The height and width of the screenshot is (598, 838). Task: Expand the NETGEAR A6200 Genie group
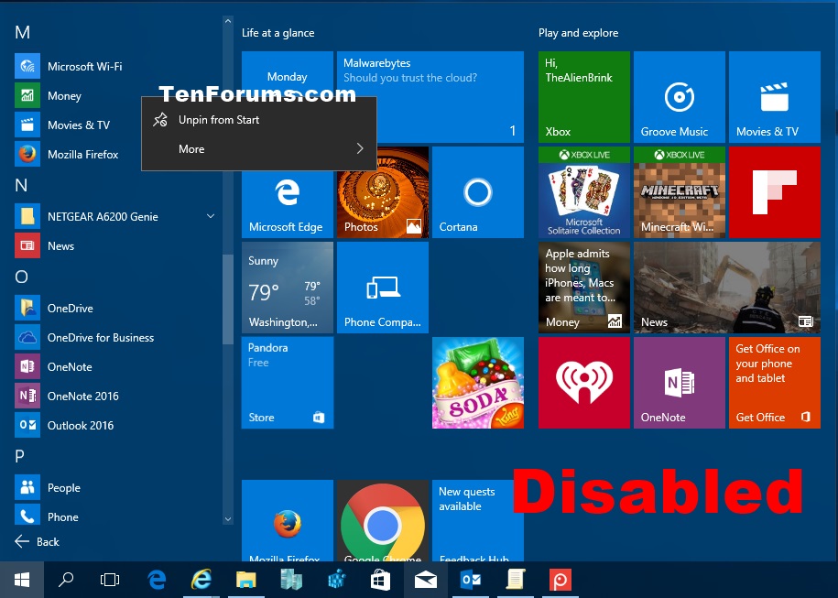[x=211, y=216]
